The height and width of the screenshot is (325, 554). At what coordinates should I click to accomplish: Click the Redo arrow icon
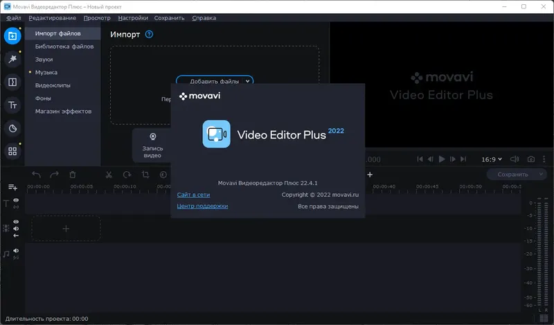coord(55,175)
